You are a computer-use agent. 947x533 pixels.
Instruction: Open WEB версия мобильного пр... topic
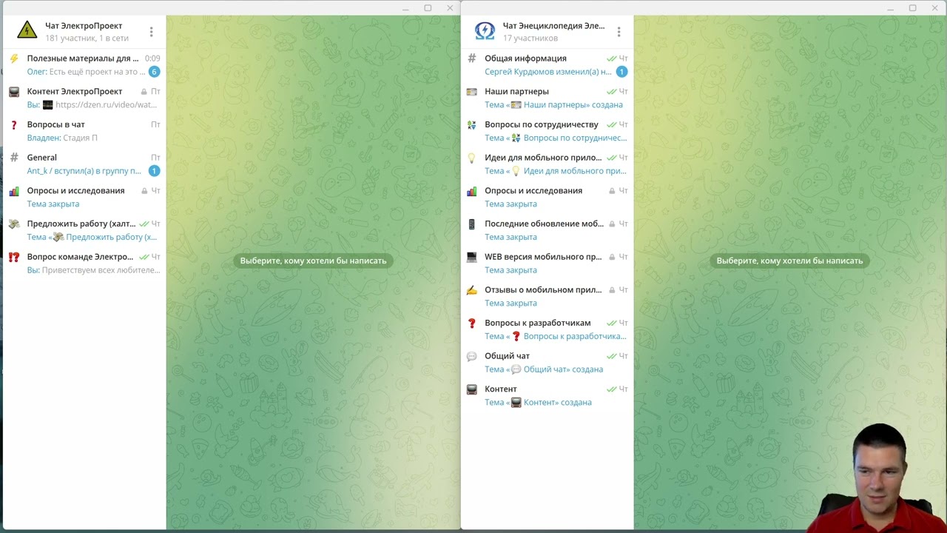point(547,264)
